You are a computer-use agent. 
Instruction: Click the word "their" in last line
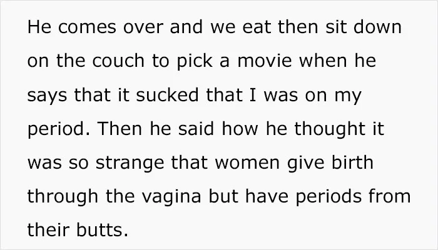click(48, 230)
